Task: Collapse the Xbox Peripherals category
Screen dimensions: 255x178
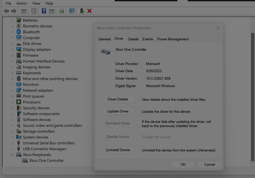Action: pyautogui.click(x=12, y=155)
